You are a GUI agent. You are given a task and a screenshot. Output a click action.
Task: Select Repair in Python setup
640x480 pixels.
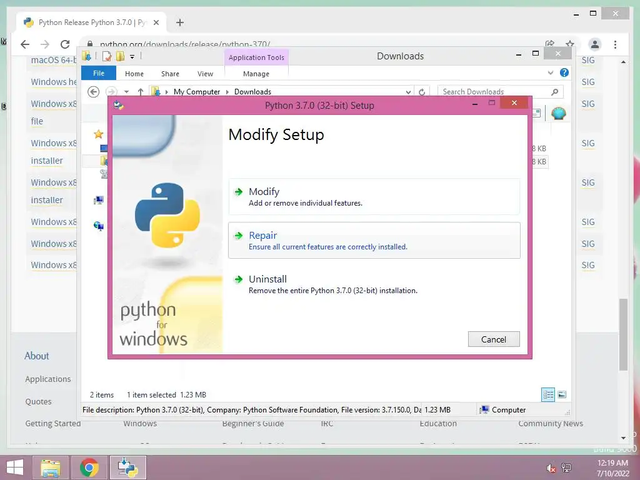click(x=374, y=241)
